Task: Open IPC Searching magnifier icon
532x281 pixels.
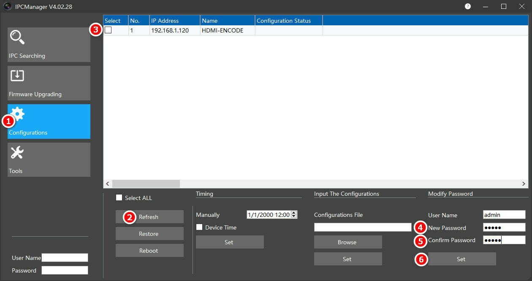Action: [x=17, y=38]
